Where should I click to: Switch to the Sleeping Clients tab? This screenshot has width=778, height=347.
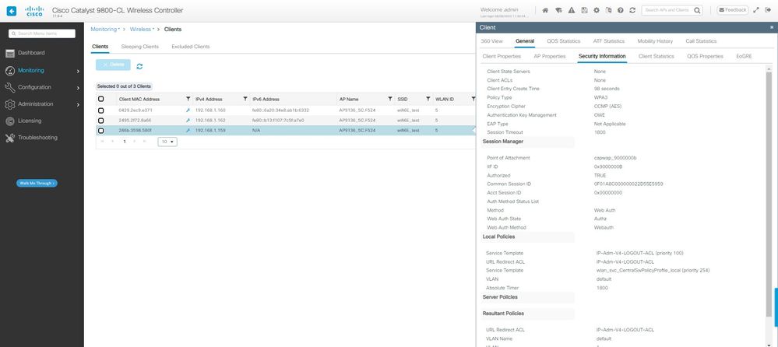(x=140, y=47)
